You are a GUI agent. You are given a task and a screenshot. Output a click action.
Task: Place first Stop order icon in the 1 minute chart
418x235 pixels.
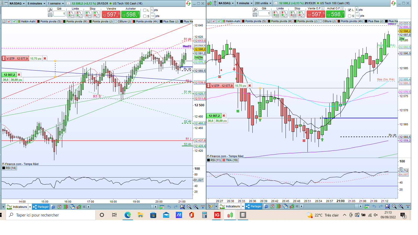pyautogui.click(x=293, y=14)
